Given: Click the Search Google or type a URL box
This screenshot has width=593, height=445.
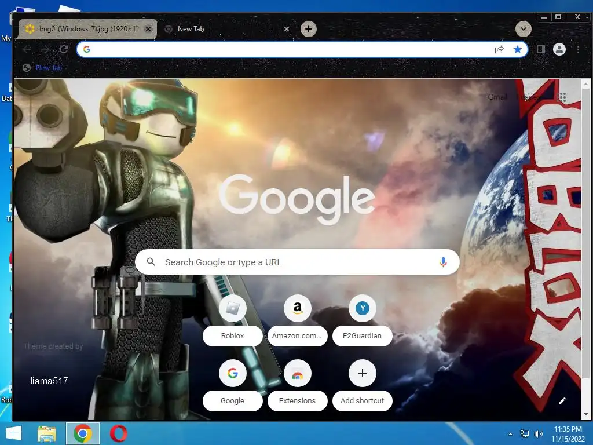Looking at the screenshot, I should 297,262.
